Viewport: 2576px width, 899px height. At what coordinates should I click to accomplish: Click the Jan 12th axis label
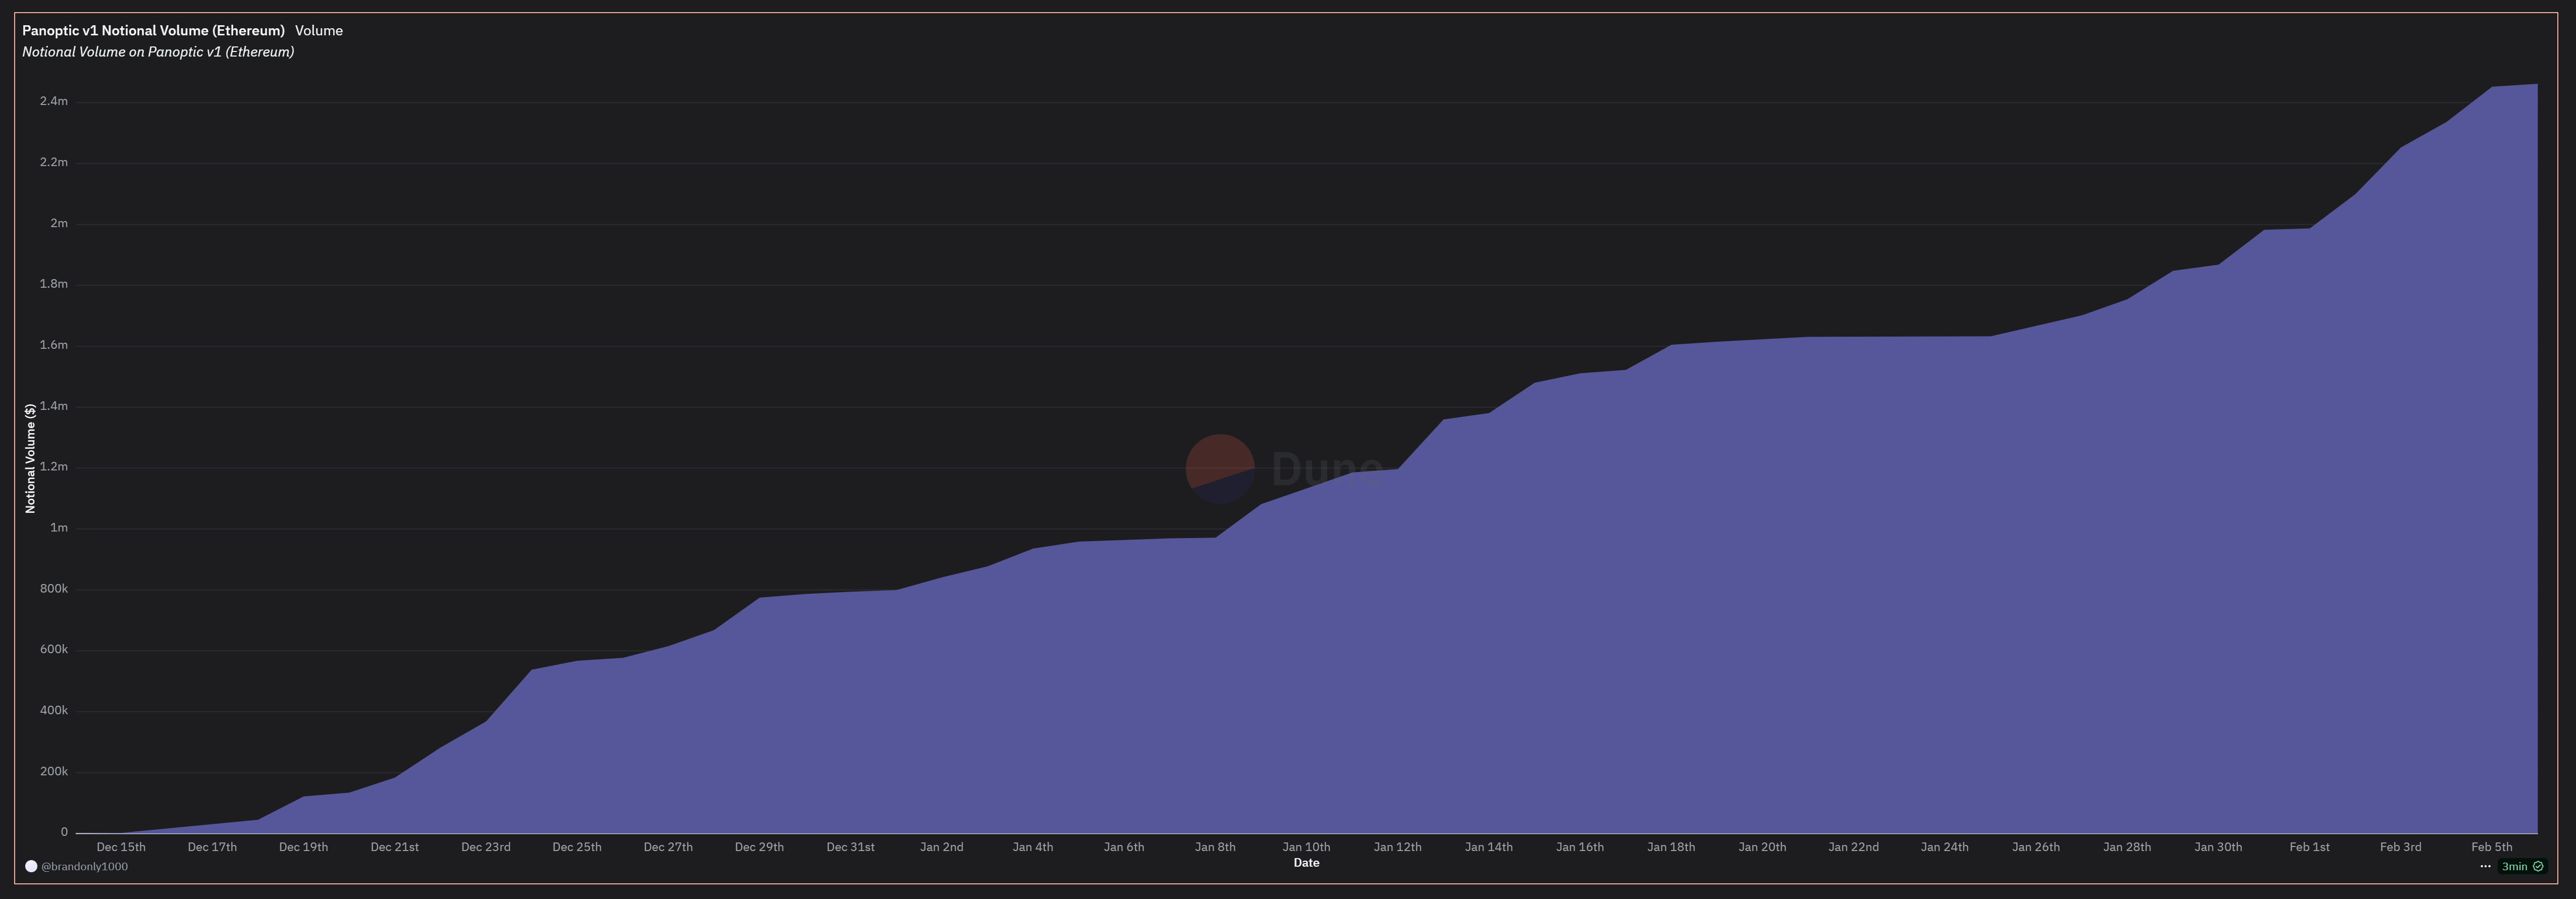coord(1397,847)
